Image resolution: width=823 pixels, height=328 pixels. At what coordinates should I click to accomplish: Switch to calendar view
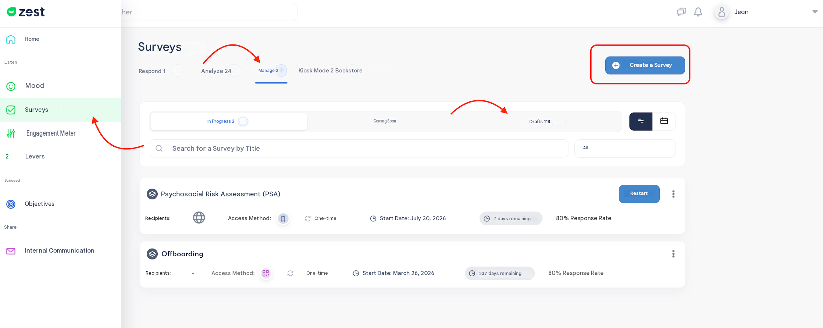664,121
